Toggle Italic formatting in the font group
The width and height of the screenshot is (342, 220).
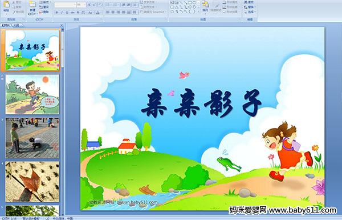62,13
